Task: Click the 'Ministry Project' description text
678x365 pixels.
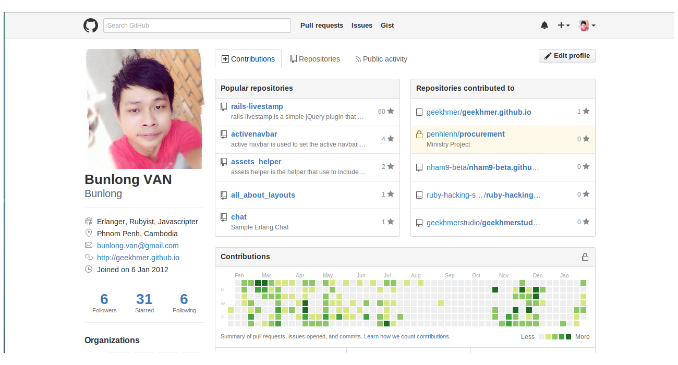Action: pyautogui.click(x=449, y=144)
